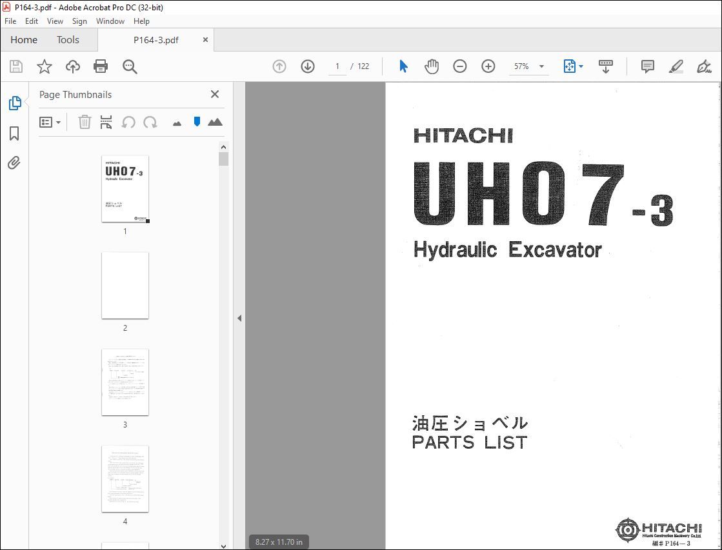Switch to the Tools tab

(x=68, y=39)
